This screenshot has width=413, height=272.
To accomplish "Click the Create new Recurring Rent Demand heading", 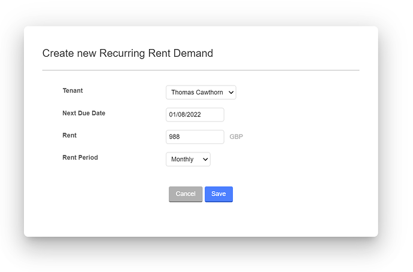I will click(x=127, y=53).
